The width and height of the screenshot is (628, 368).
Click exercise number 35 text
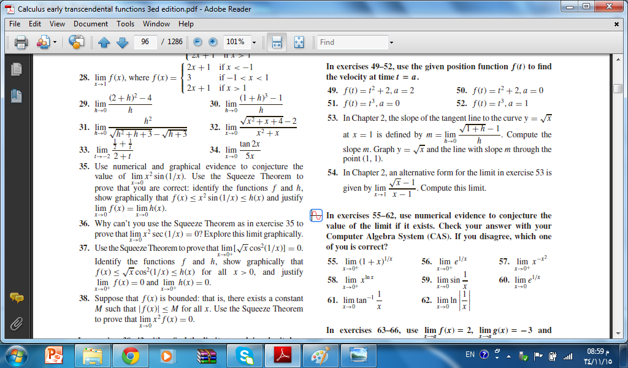click(84, 166)
